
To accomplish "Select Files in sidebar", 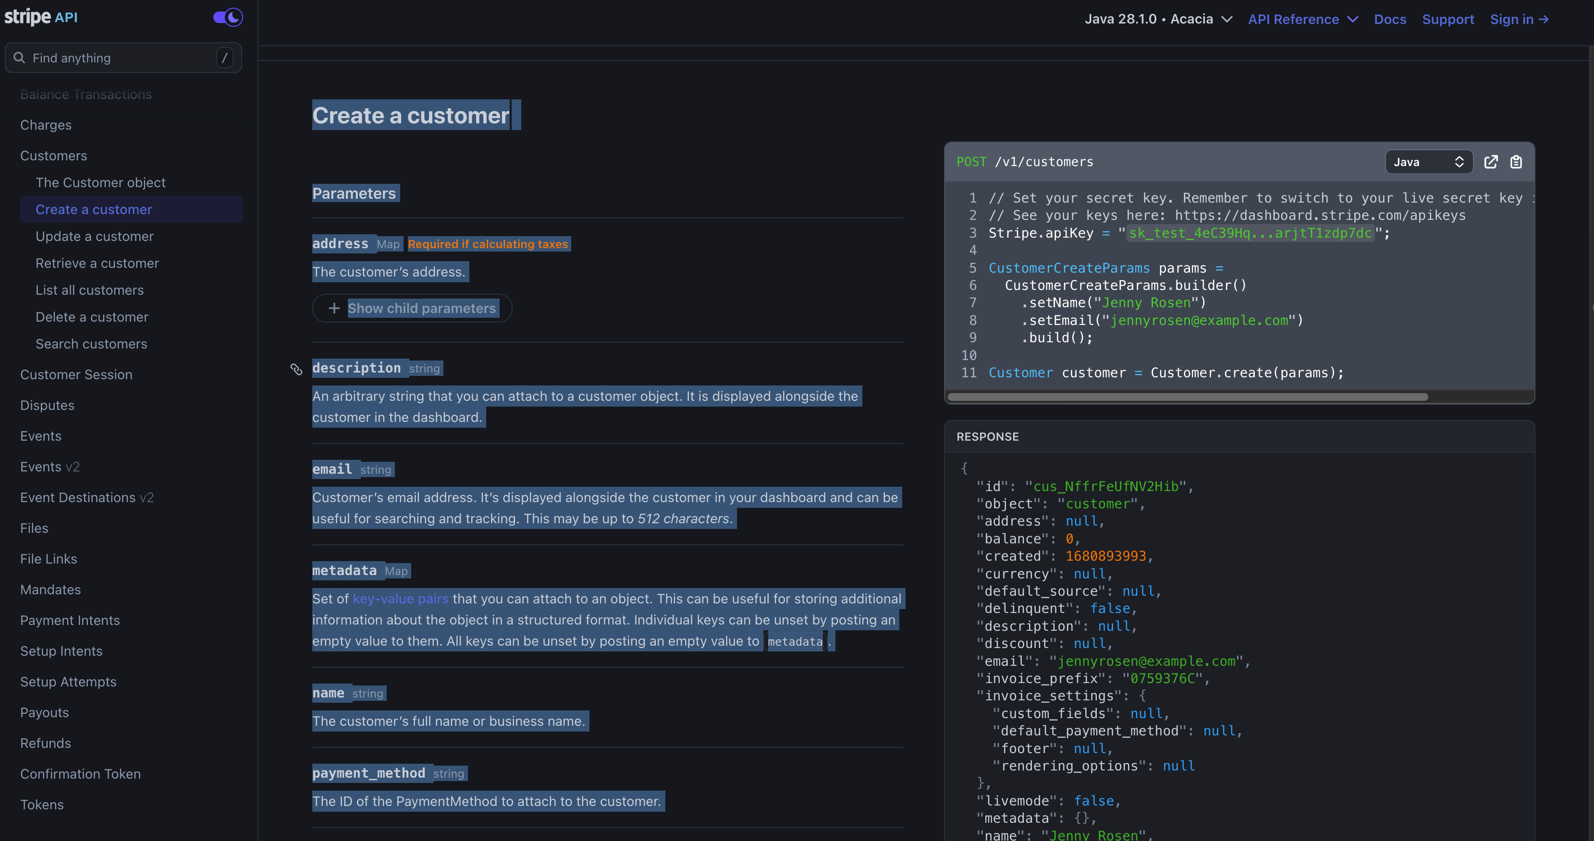I will coord(34,528).
